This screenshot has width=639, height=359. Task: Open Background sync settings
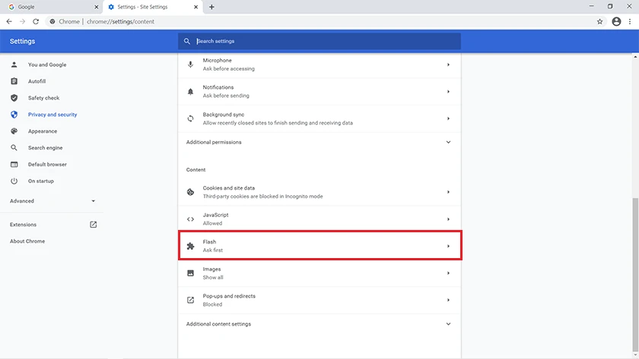coord(319,118)
